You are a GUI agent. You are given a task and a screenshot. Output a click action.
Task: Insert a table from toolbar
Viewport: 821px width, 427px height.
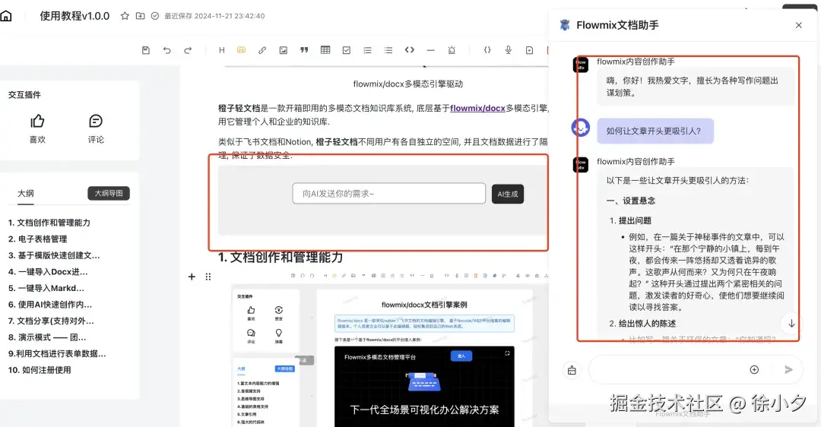point(325,50)
